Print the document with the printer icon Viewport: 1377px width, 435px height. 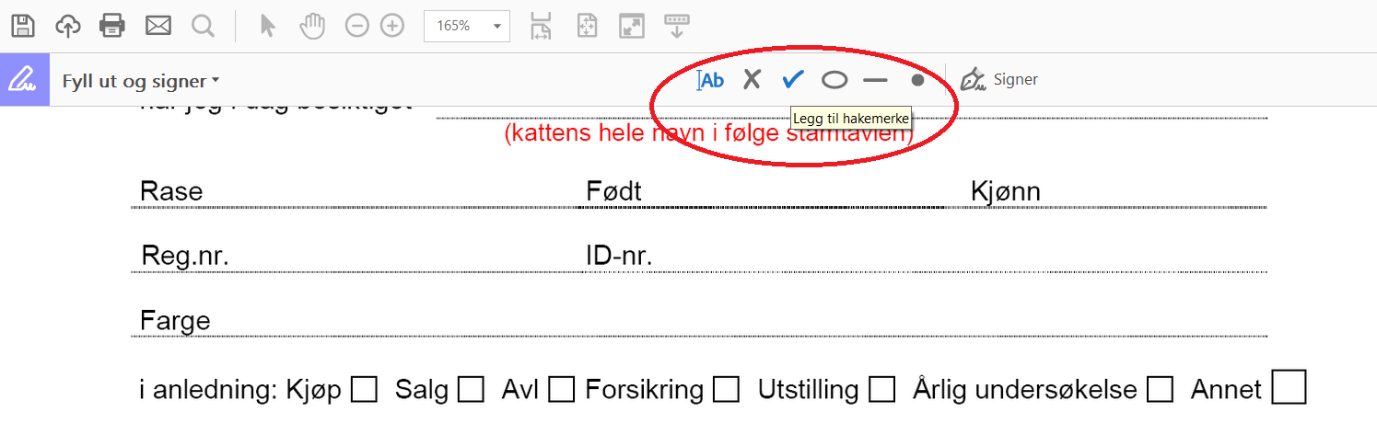pos(112,26)
